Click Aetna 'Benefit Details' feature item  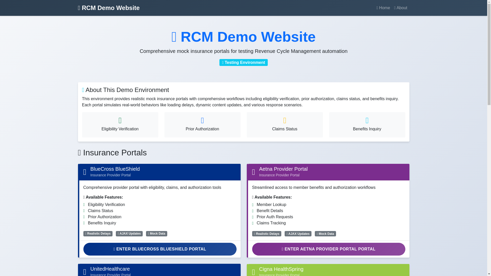270,211
